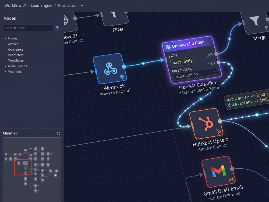Click the *Assess Intent & Score subtitle

pos(199,90)
